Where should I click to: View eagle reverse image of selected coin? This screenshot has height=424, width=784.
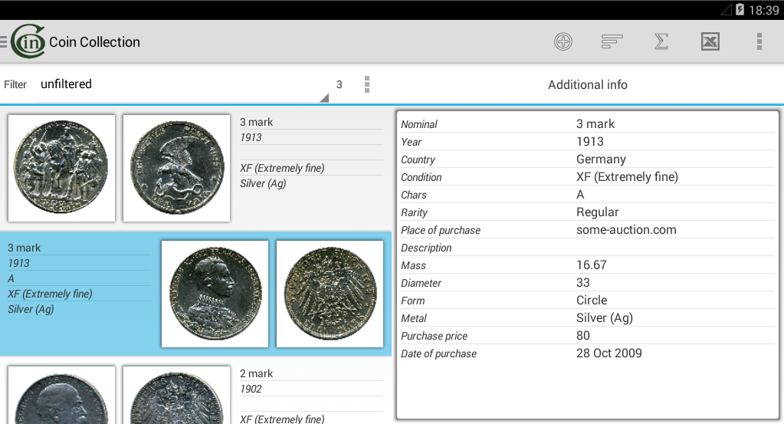pos(330,294)
